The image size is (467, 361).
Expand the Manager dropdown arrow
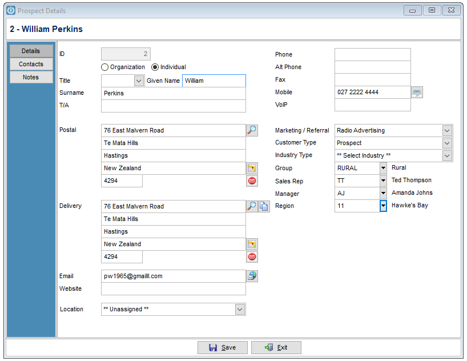pyautogui.click(x=383, y=193)
